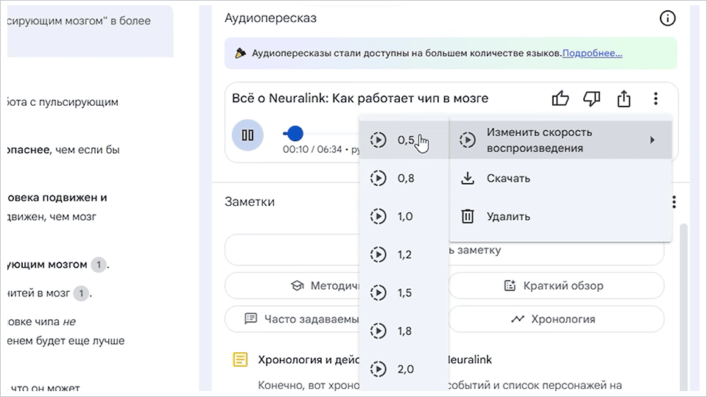Screen dimensions: 707x397
Task: Click the banner party icon
Action: pos(240,53)
